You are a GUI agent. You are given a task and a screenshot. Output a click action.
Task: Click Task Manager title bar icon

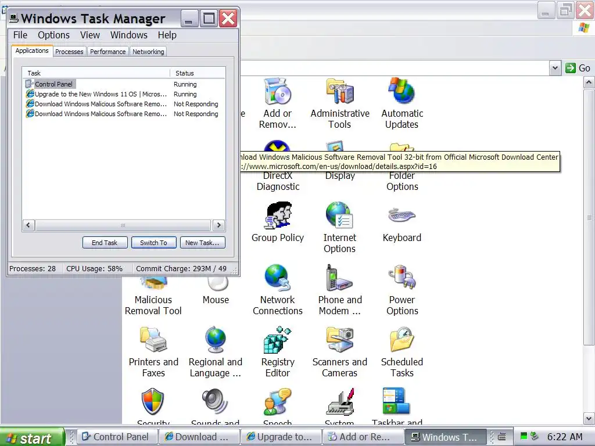[x=14, y=18]
